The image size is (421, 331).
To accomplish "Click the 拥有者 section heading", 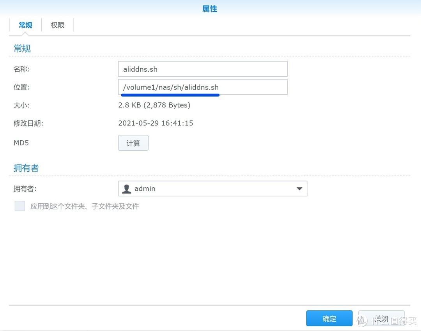I will (x=26, y=168).
